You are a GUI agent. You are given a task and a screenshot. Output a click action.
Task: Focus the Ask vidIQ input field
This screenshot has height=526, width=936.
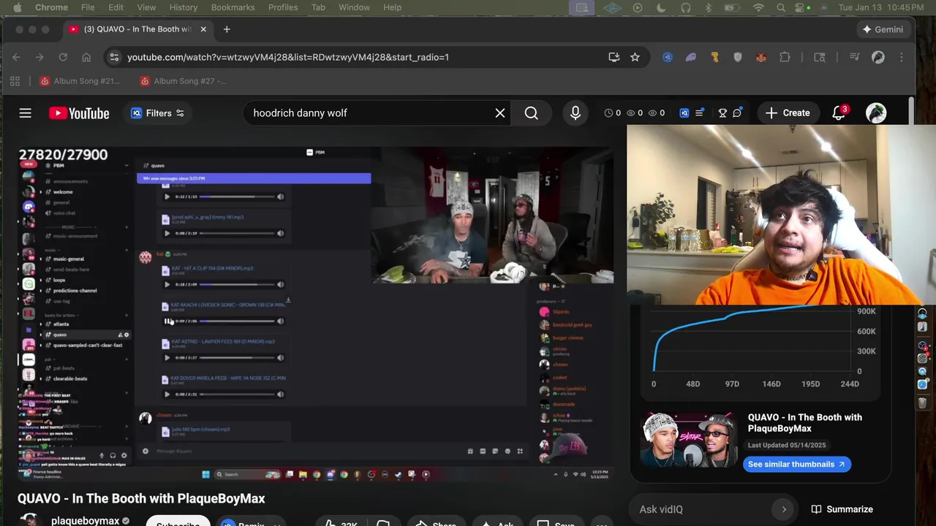point(702,509)
